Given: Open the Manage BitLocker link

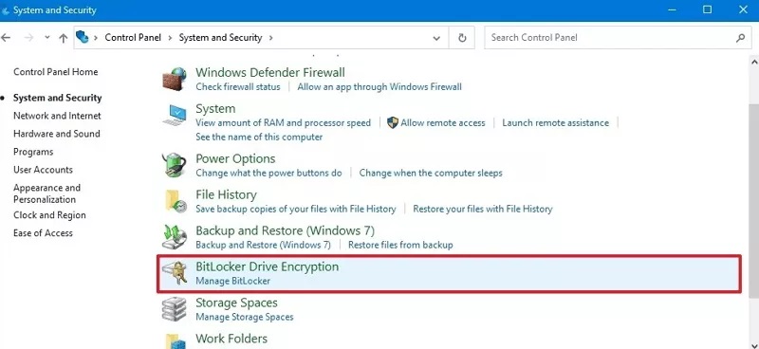Looking at the screenshot, I should 232,281.
